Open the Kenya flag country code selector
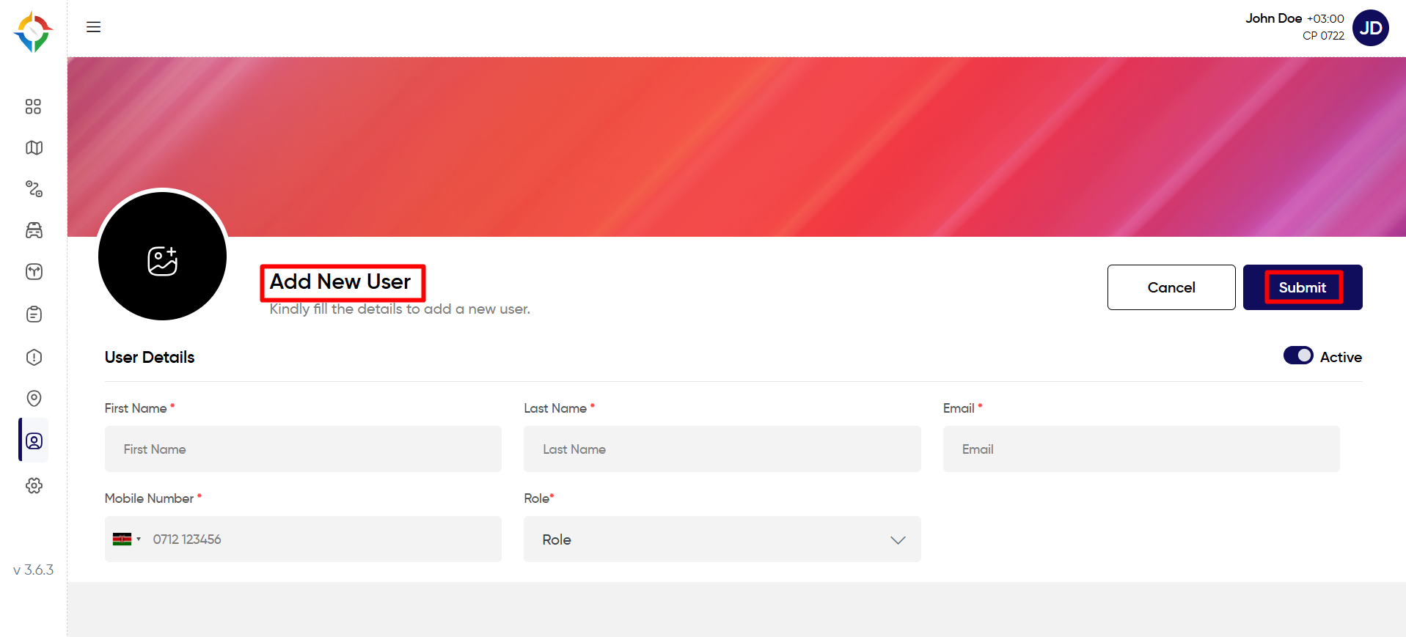Screen dimensions: 1406x637 click(x=126, y=540)
